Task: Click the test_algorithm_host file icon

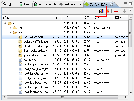Action: 20,64
